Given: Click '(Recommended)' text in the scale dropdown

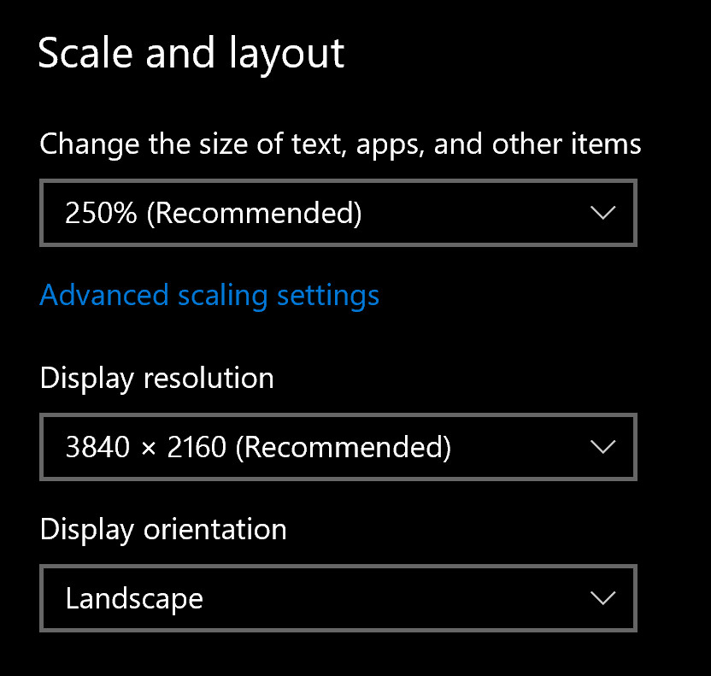Looking at the screenshot, I should pyautogui.click(x=254, y=213).
